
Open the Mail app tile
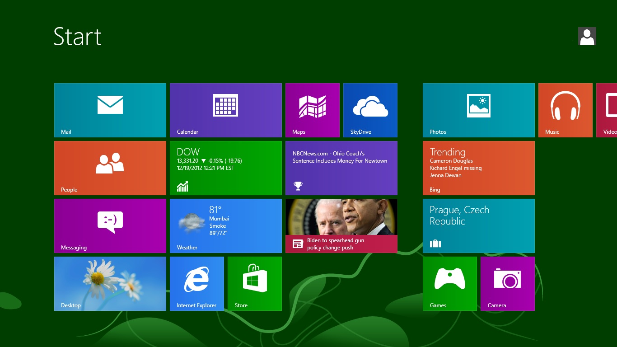[110, 110]
